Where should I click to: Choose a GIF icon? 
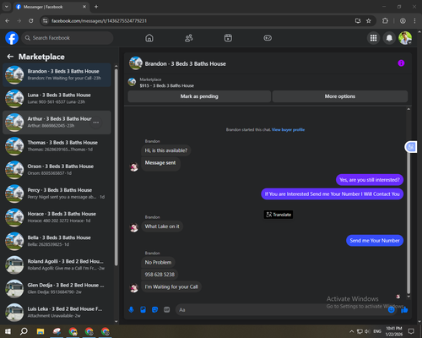[x=167, y=310]
